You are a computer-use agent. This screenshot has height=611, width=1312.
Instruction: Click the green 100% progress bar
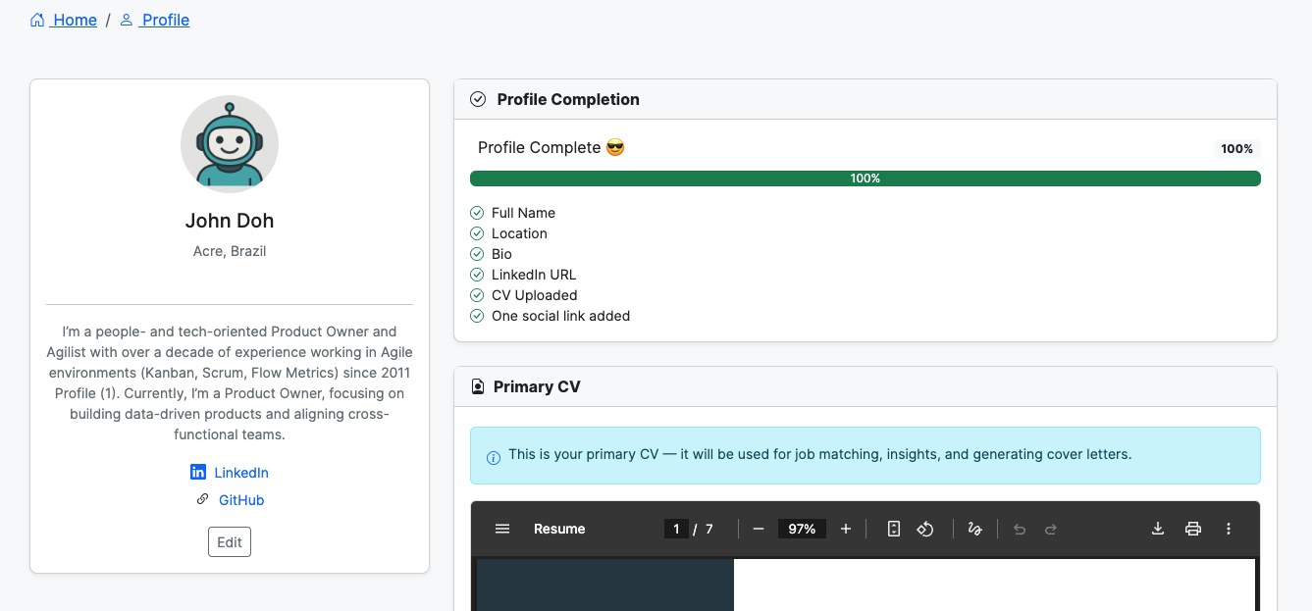(865, 178)
